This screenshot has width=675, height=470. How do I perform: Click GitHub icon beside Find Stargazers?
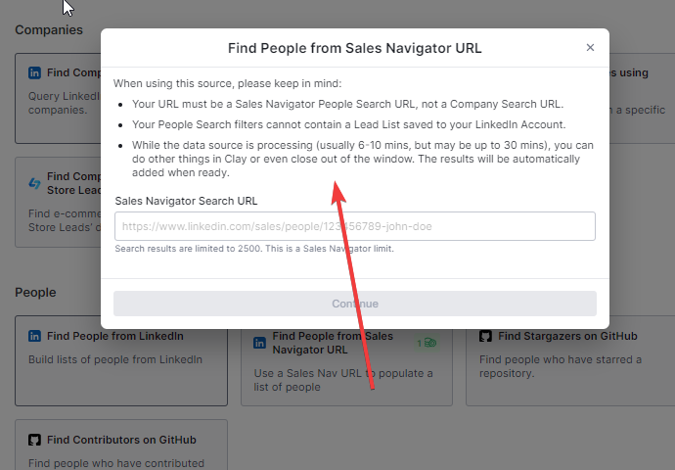click(485, 336)
